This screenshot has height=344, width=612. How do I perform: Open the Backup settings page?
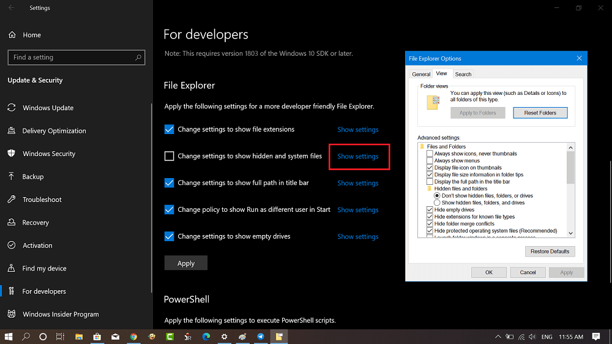coord(33,176)
